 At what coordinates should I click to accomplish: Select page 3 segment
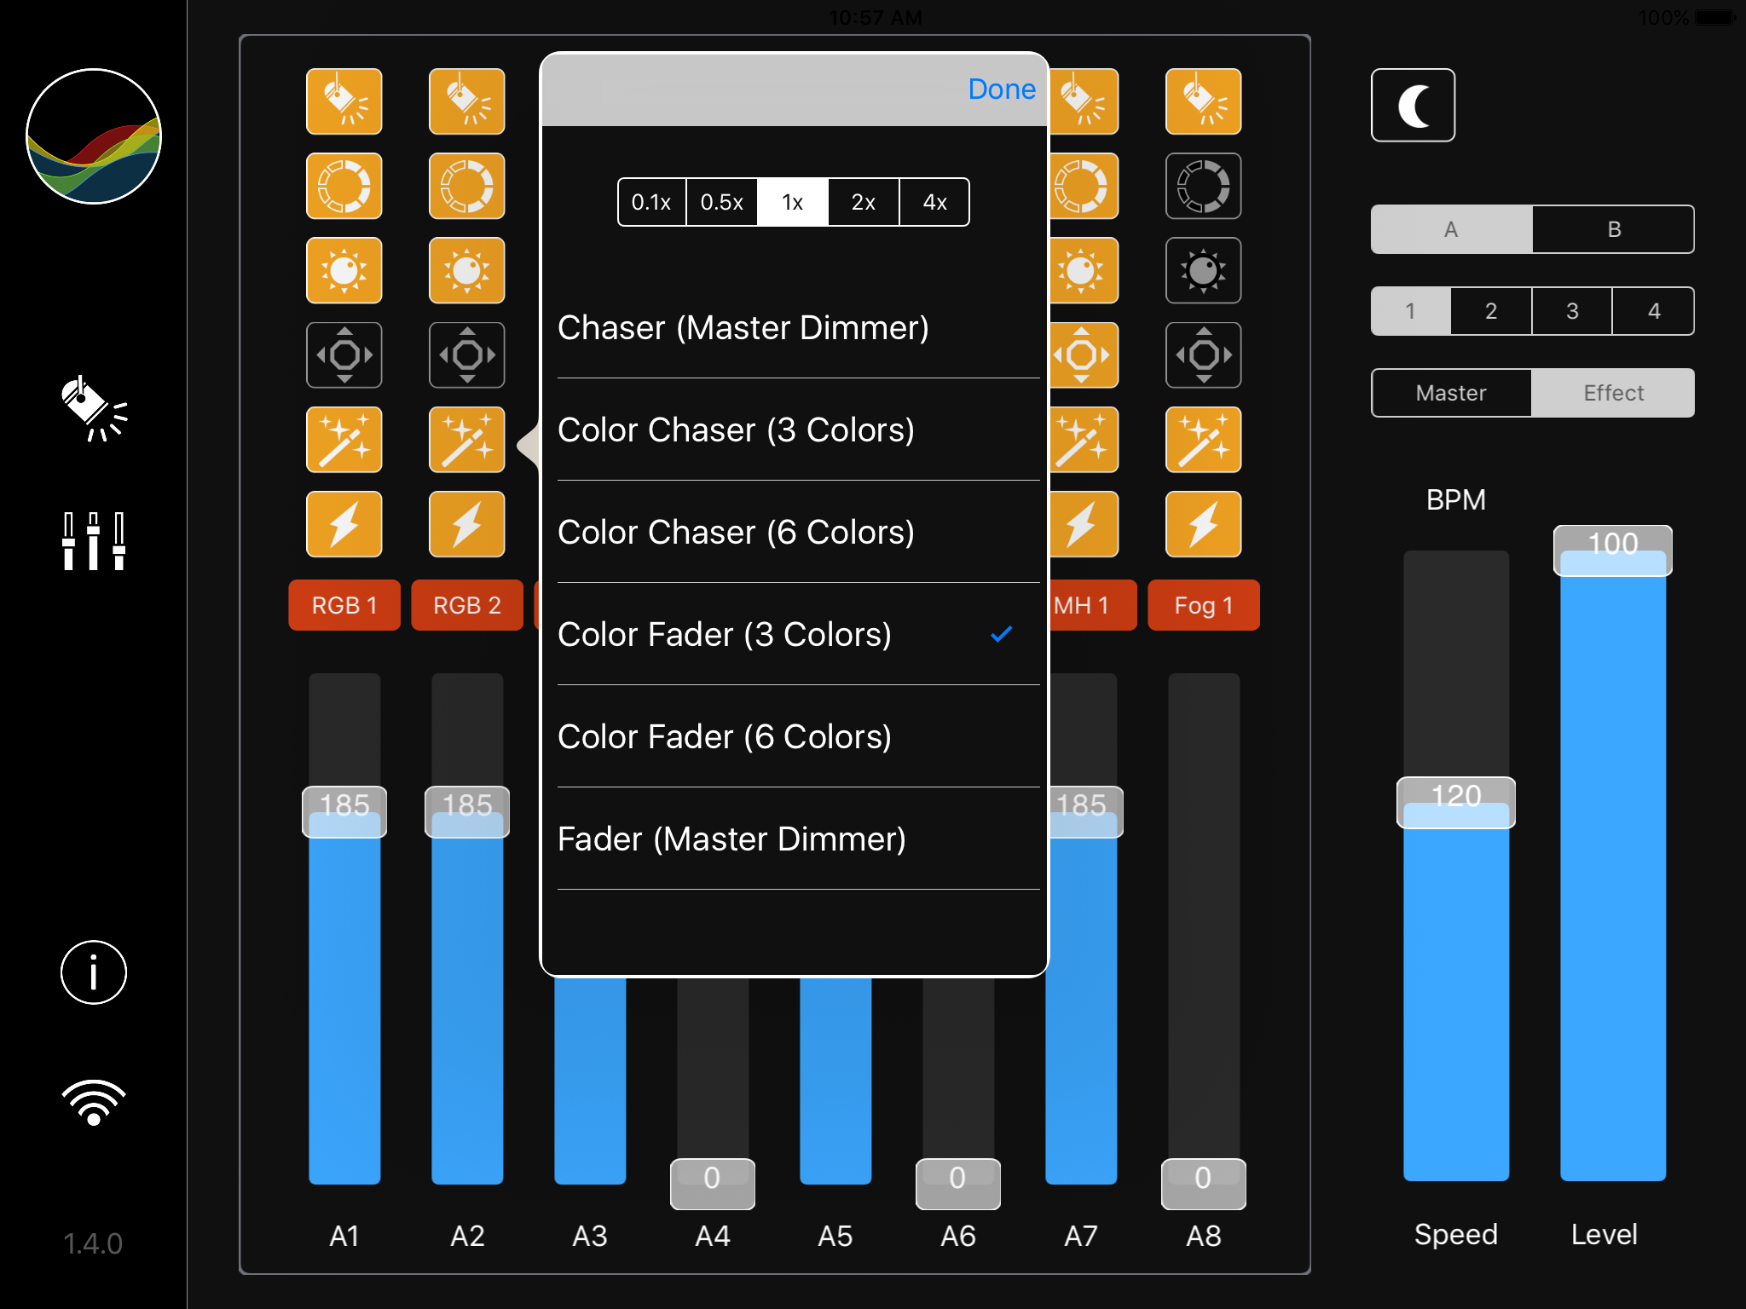coord(1572,311)
